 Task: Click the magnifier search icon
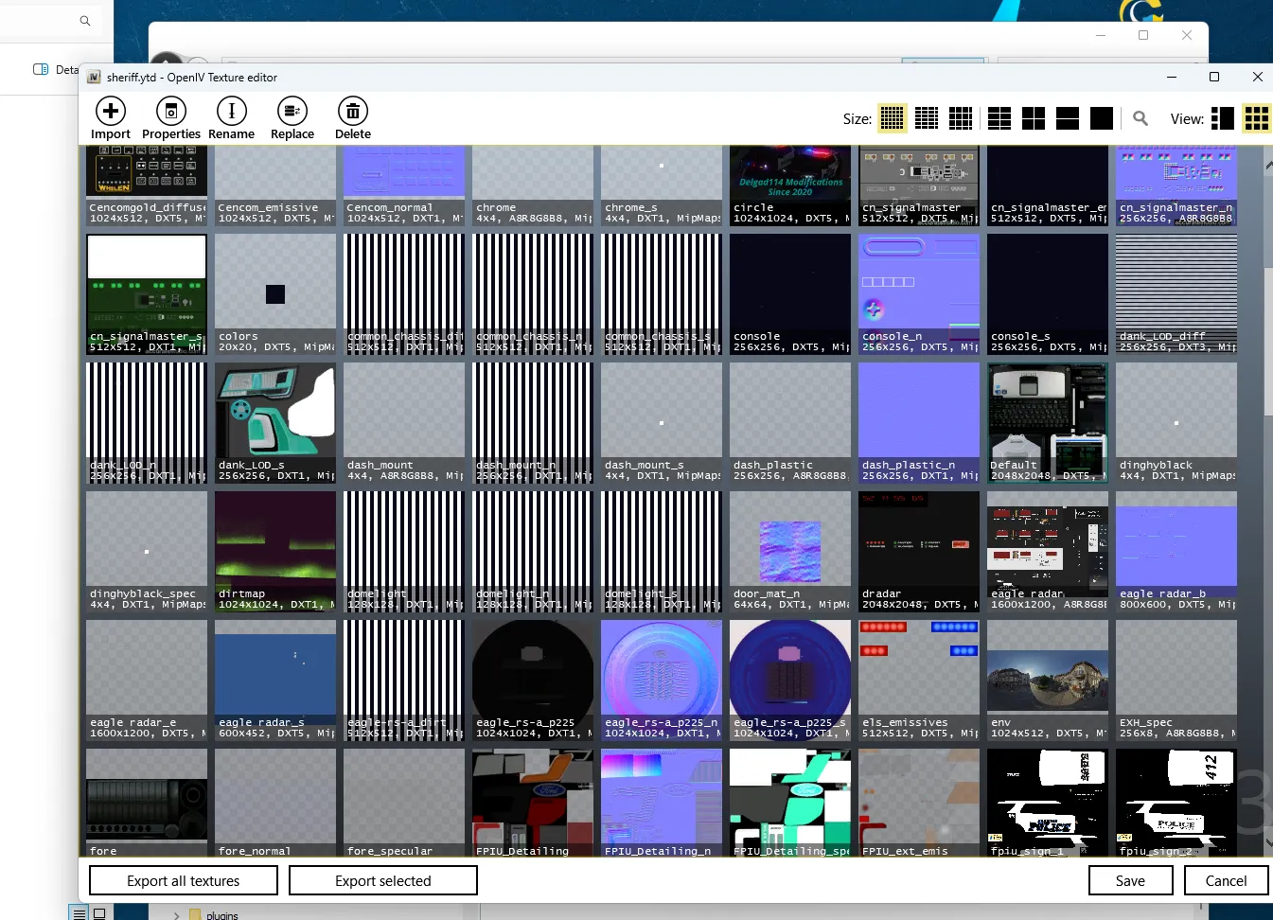[x=1140, y=118]
